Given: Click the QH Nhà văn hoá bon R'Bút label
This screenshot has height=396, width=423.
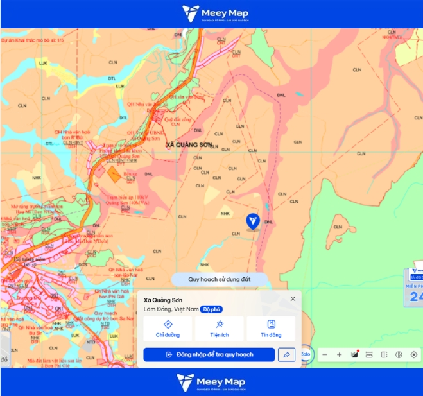Looking at the screenshot, I should pyautogui.click(x=73, y=135).
